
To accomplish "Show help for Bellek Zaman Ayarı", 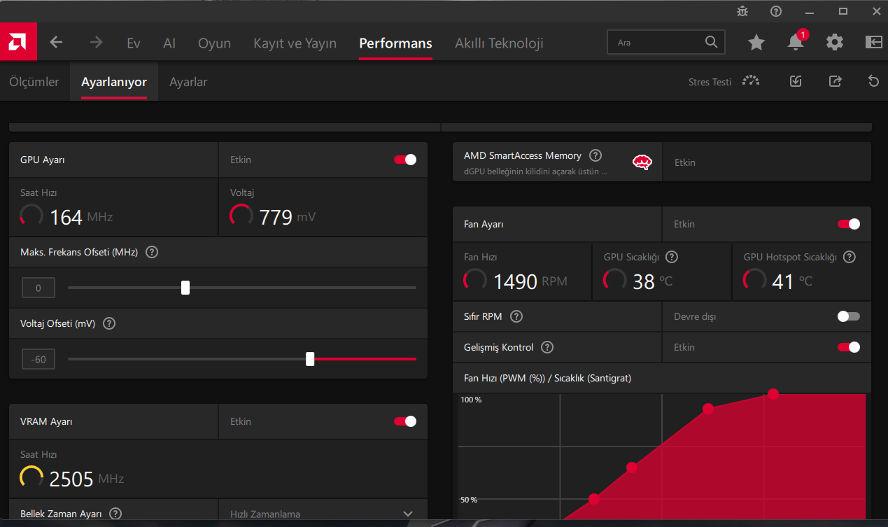I will pos(115,514).
